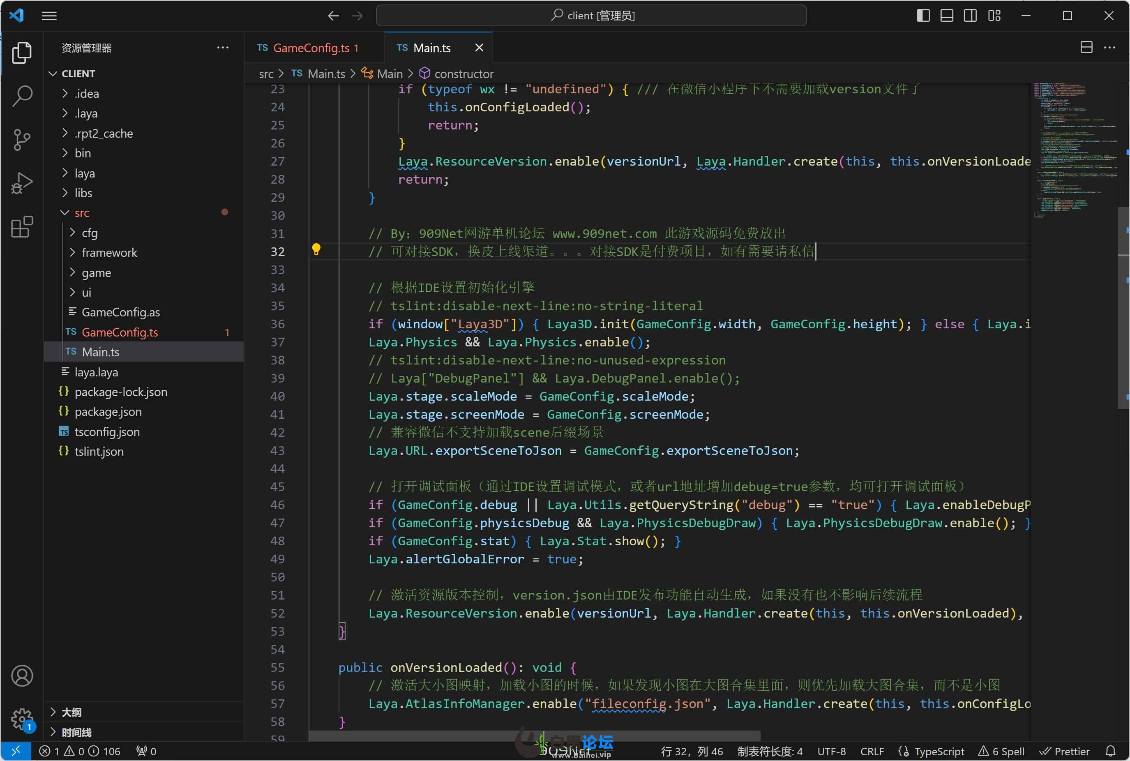The image size is (1130, 761).
Task: Show errors and warnings problems count
Action: (80, 751)
